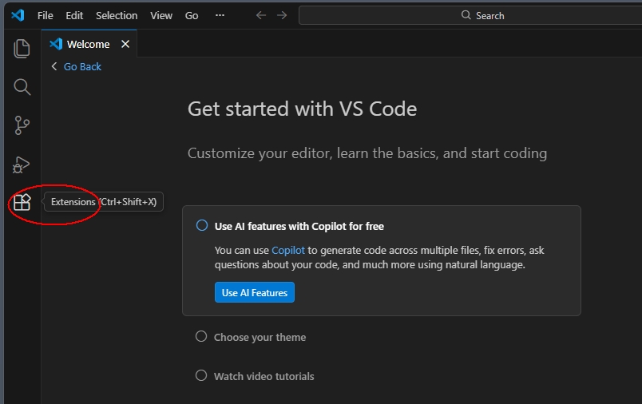Close the Welcome tab

[125, 45]
